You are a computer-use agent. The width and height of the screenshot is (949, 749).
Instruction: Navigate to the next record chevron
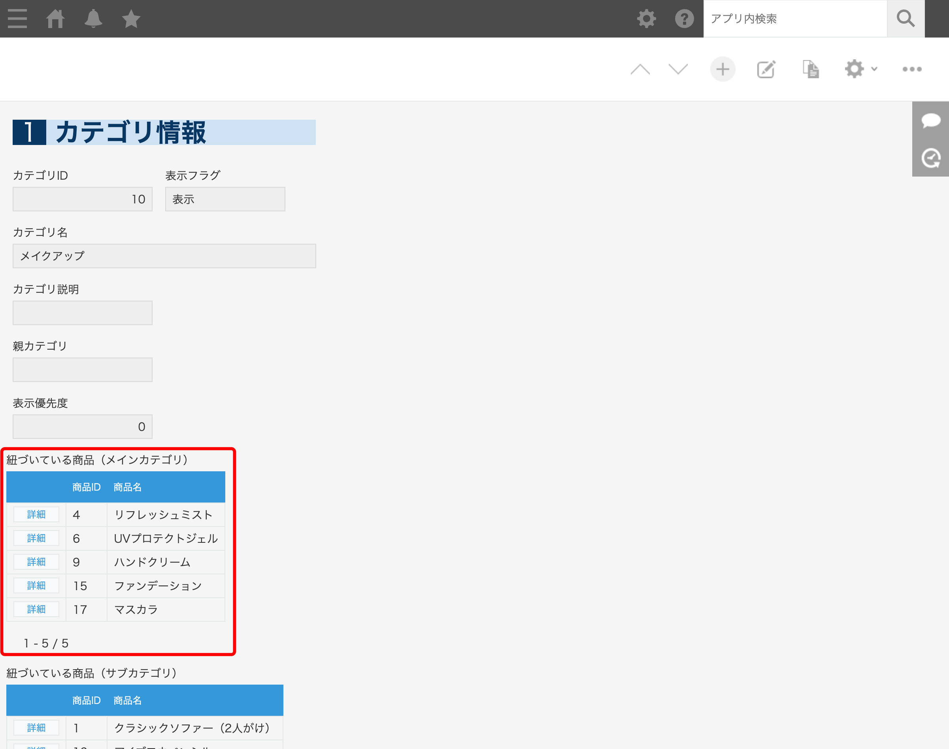pos(677,69)
